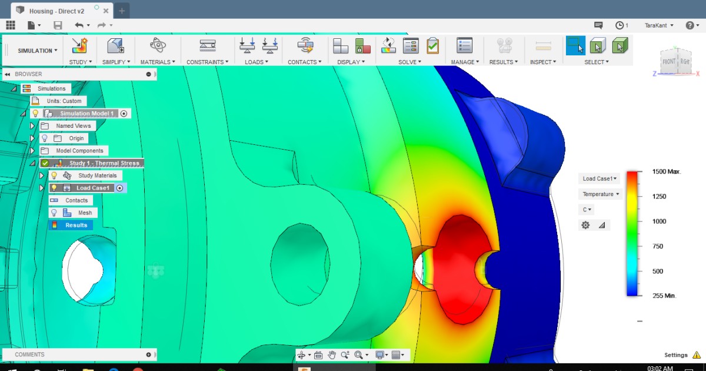Image resolution: width=706 pixels, height=371 pixels.
Task: Open the Load Case1 legend dropdown
Action: coord(600,178)
